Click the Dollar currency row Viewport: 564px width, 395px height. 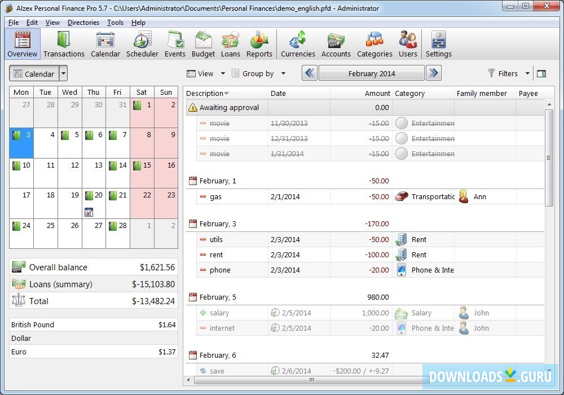tap(94, 338)
